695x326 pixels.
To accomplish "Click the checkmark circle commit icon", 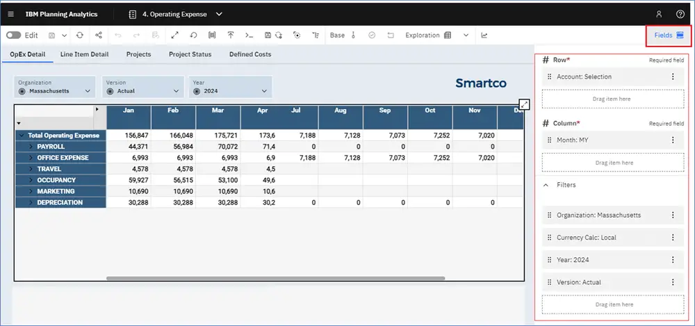I will click(372, 35).
